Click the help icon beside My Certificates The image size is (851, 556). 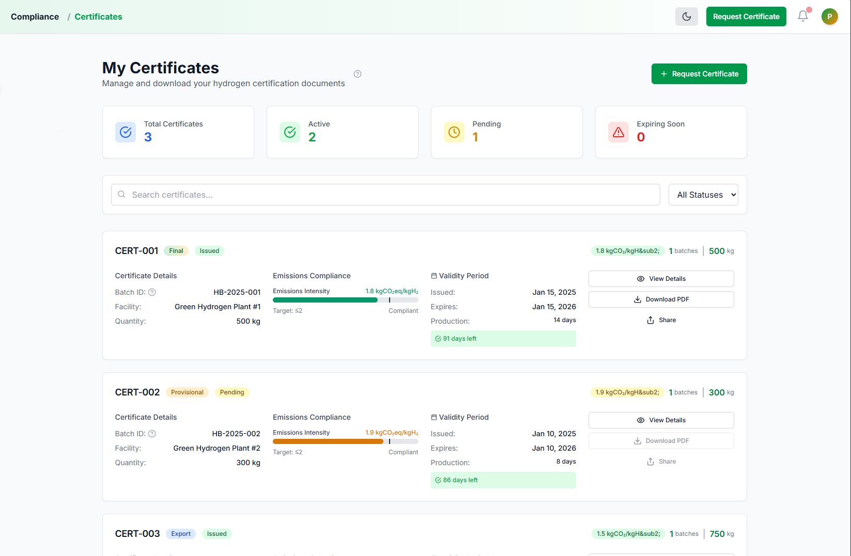click(358, 74)
